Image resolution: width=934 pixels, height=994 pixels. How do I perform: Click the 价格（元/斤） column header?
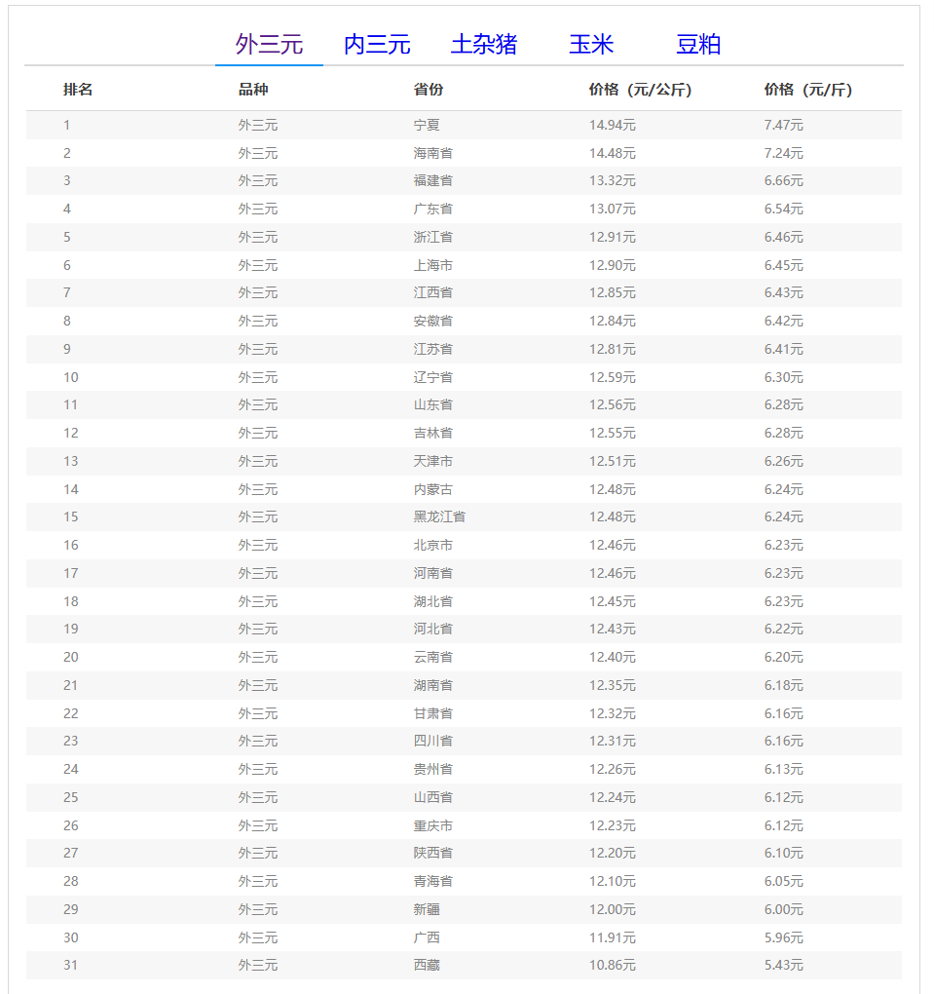[808, 90]
